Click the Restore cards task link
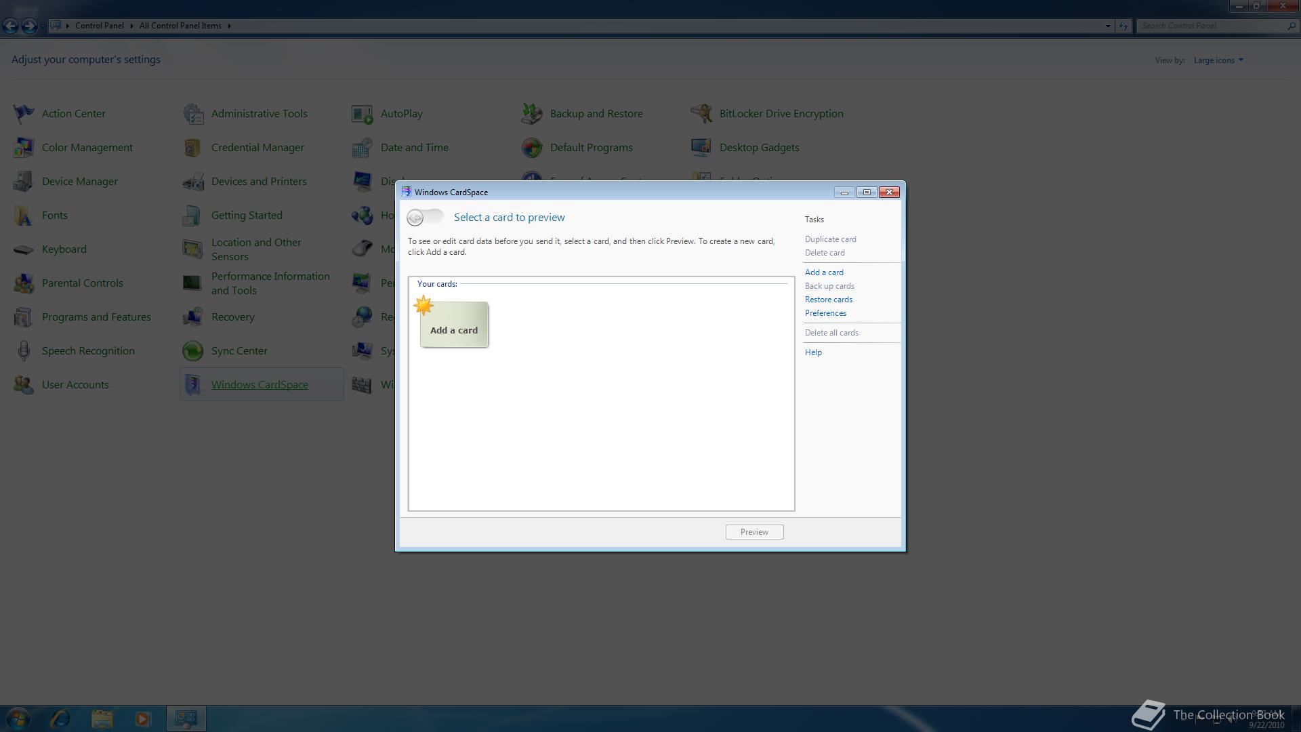1301x732 pixels. tap(829, 300)
